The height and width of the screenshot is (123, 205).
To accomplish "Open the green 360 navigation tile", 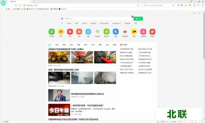I will click(52, 32).
